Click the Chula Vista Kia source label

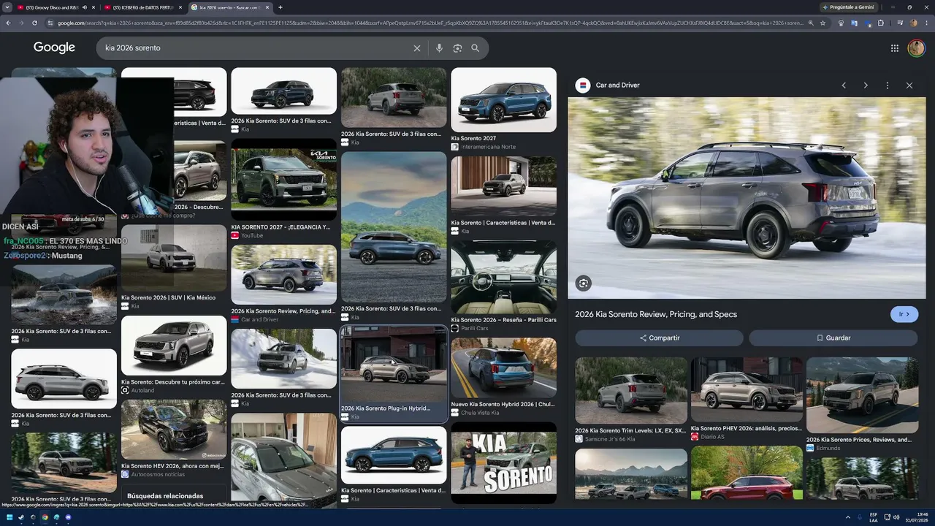tap(480, 413)
